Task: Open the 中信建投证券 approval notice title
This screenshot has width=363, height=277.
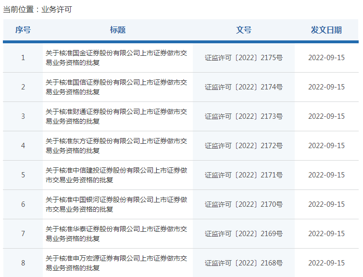Action: [x=116, y=175]
